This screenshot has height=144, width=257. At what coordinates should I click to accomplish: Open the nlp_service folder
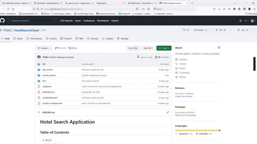[x=47, y=70]
